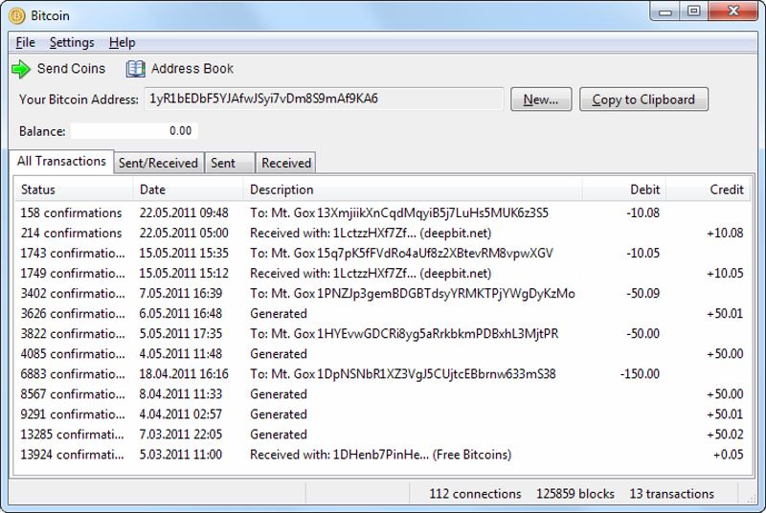Click the Mt. Gox 13XmjiikXn... description
The width and height of the screenshot is (766, 513).
pos(399,212)
